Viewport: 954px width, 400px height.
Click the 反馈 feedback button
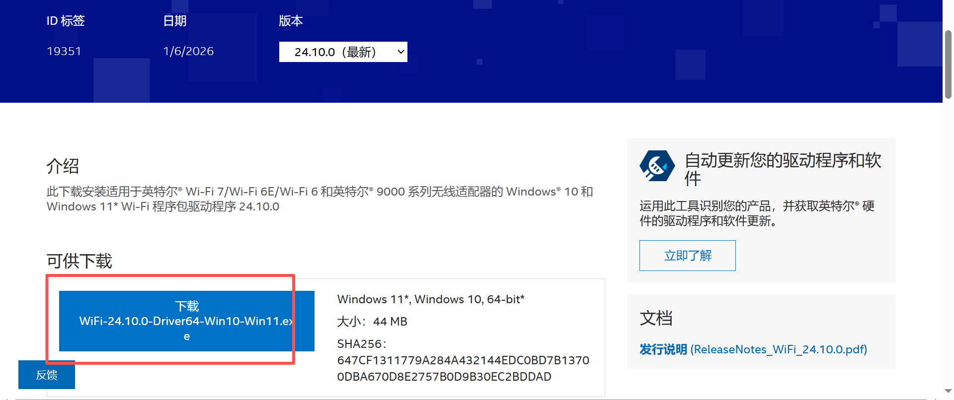click(47, 375)
